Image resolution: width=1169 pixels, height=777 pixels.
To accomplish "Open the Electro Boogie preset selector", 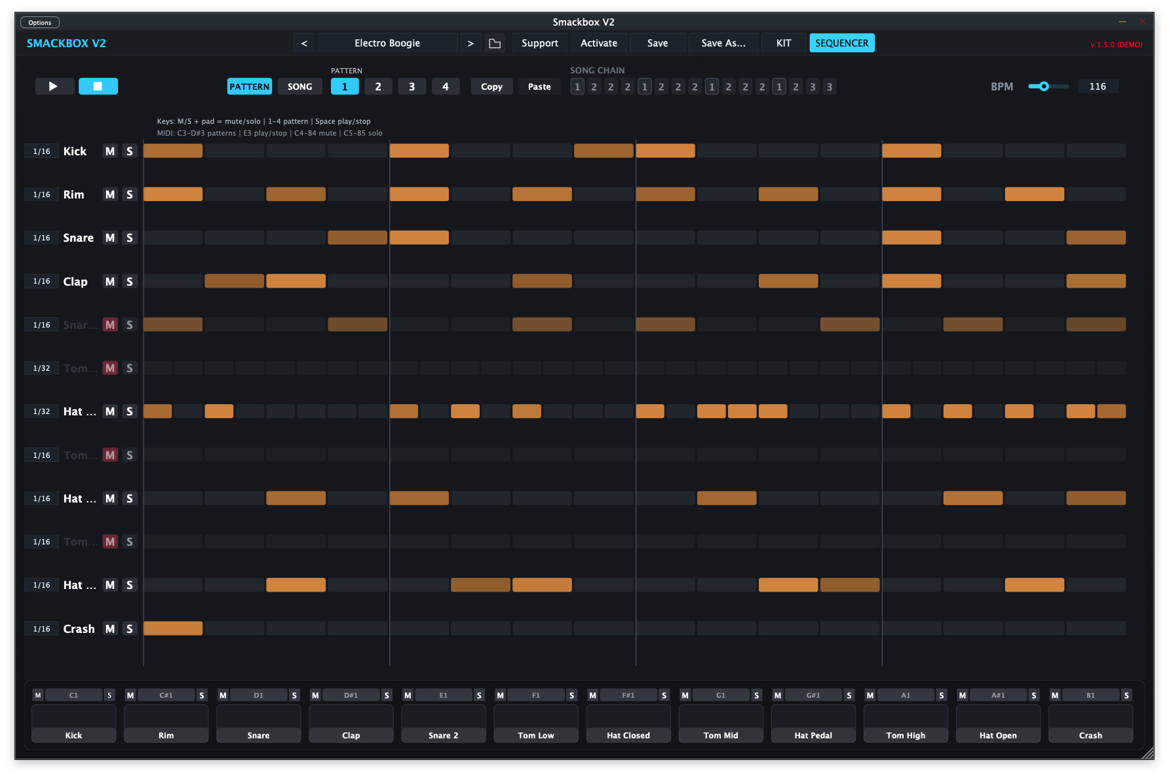I will point(387,43).
